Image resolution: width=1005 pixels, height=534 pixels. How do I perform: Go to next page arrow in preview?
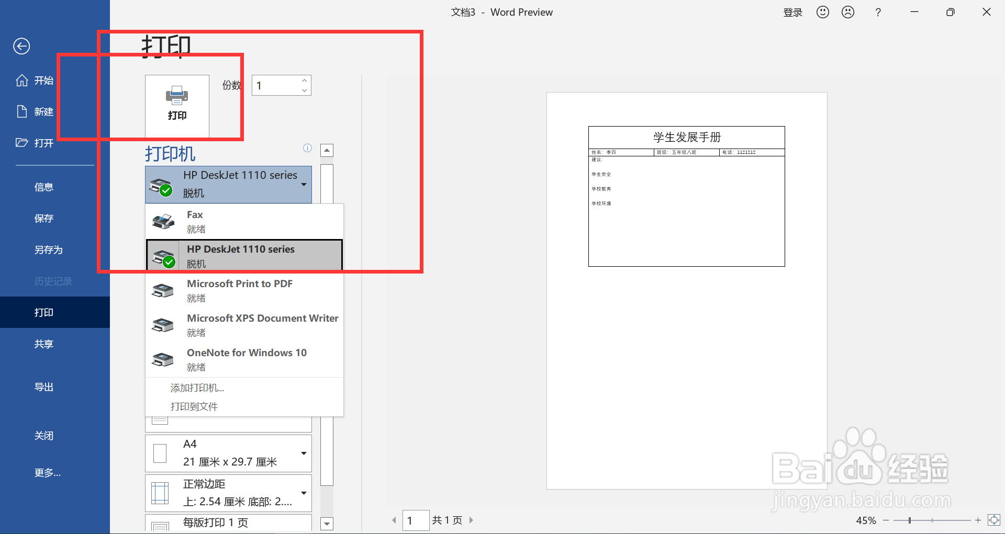[471, 520]
